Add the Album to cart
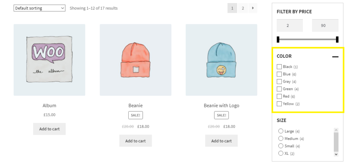Viewport: 358px width, 164px height. [x=49, y=129]
